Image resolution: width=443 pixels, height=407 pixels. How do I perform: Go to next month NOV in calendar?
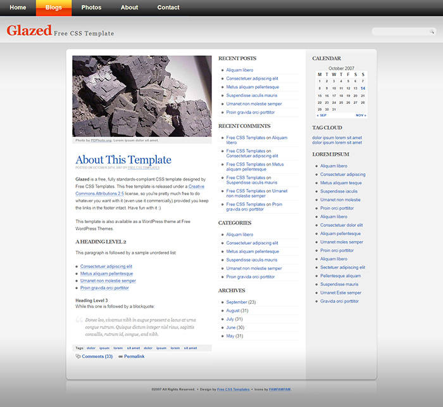coord(361,115)
